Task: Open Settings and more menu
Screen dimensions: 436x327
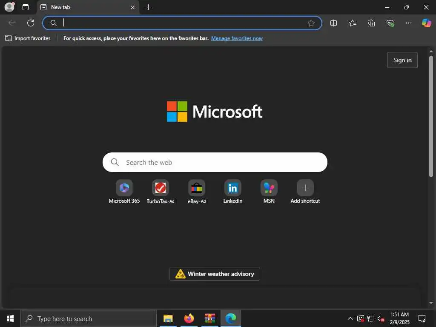Action: [408, 23]
